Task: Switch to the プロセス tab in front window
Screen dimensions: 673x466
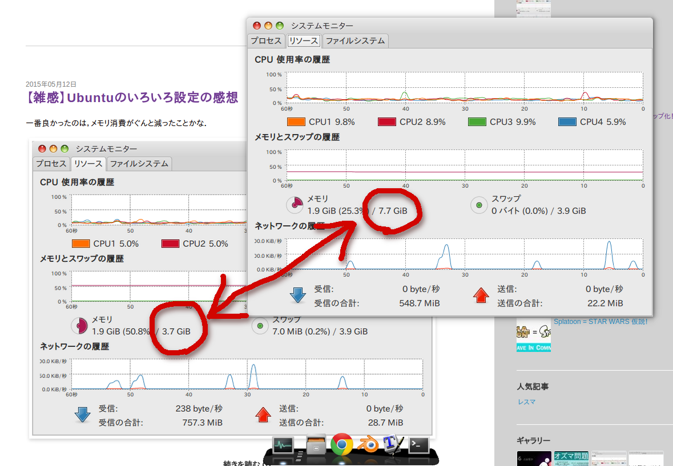Action: (266, 40)
